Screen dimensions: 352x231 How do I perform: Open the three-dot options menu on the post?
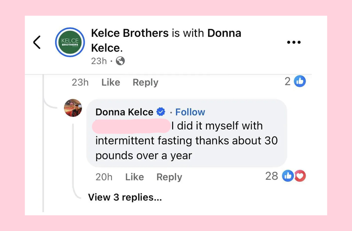tap(293, 42)
